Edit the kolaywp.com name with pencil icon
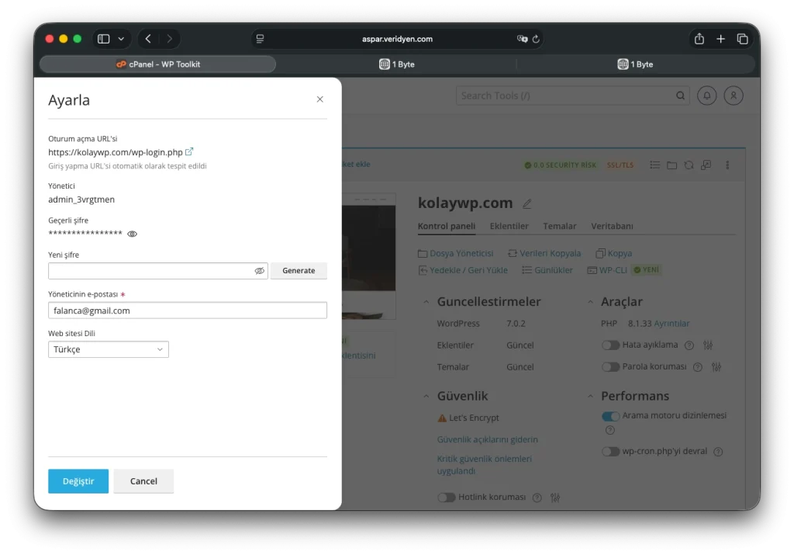 pyautogui.click(x=527, y=203)
